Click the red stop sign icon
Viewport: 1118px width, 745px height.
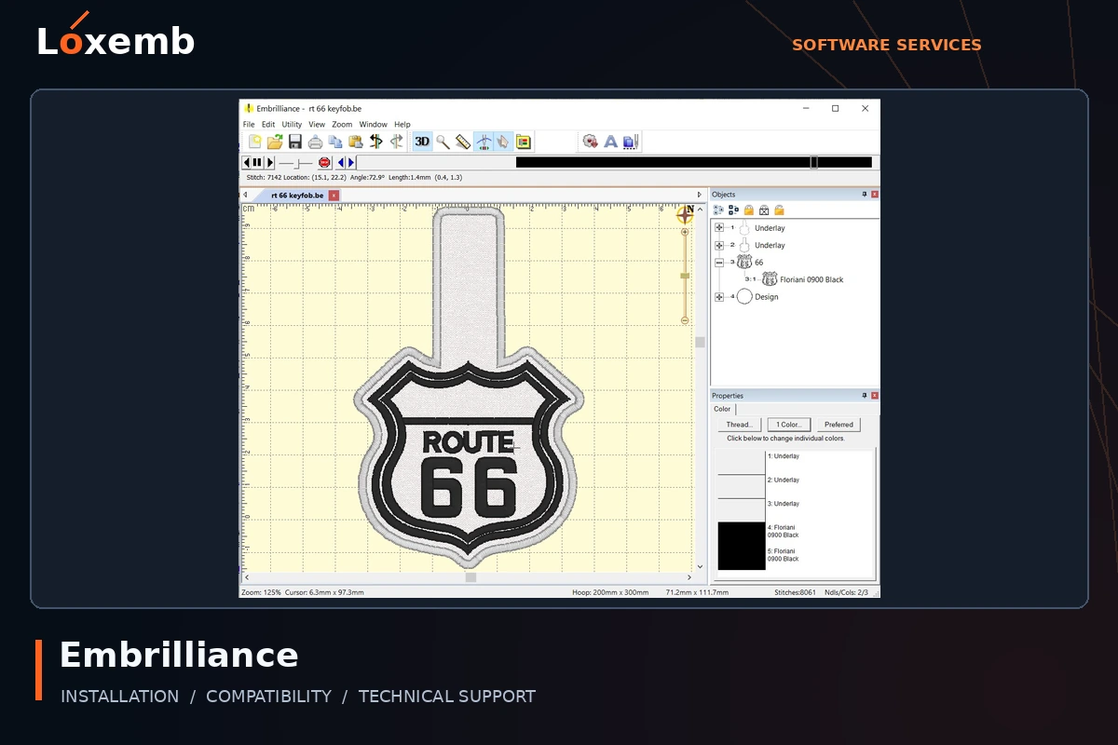click(324, 162)
